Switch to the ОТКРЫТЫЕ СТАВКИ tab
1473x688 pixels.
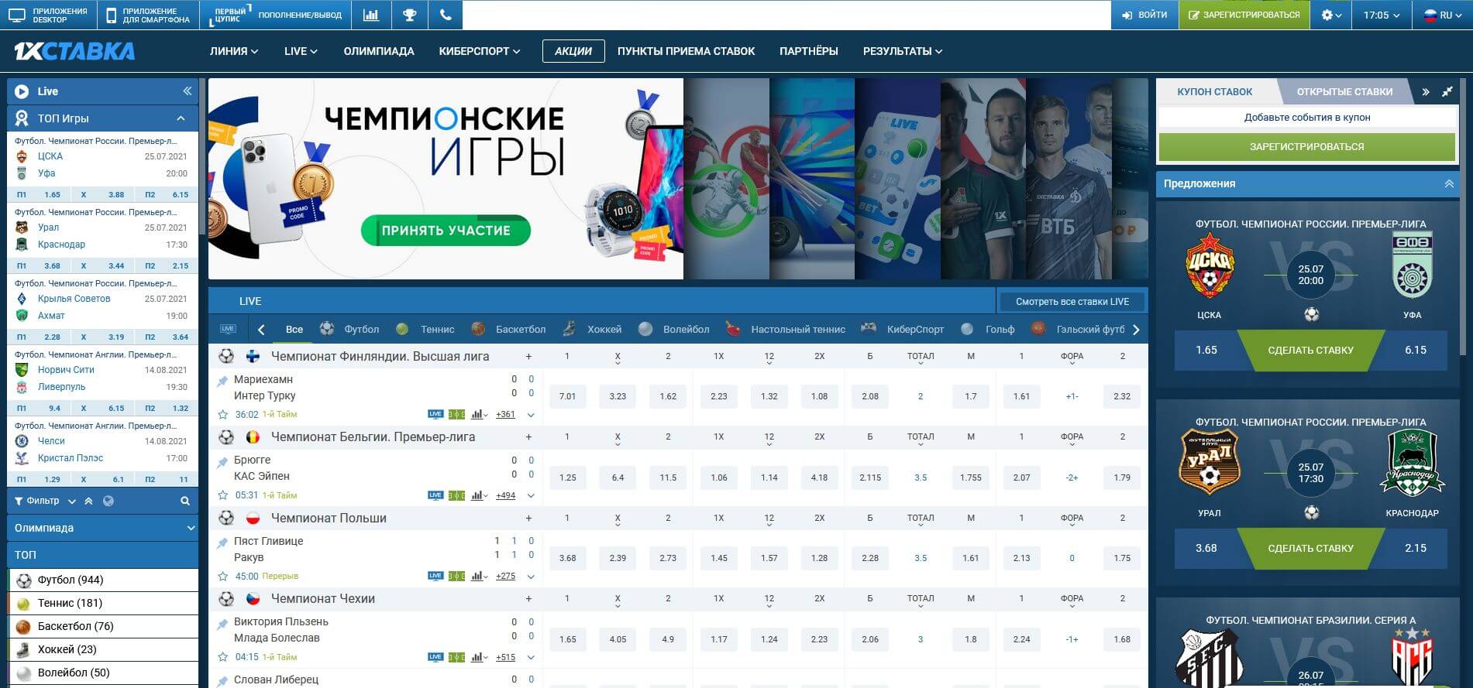[1344, 91]
